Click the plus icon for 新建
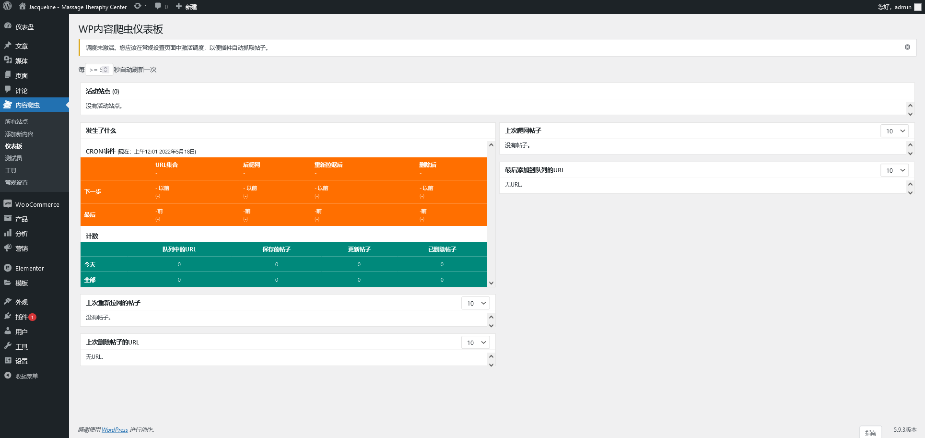The width and height of the screenshot is (925, 438). coord(179,6)
